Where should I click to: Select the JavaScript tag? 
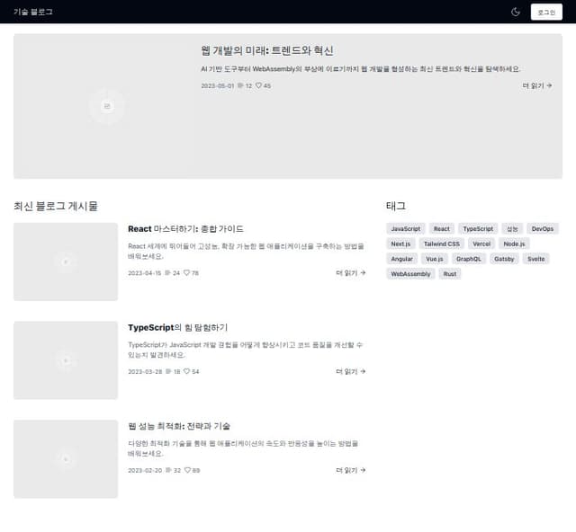tap(406, 229)
